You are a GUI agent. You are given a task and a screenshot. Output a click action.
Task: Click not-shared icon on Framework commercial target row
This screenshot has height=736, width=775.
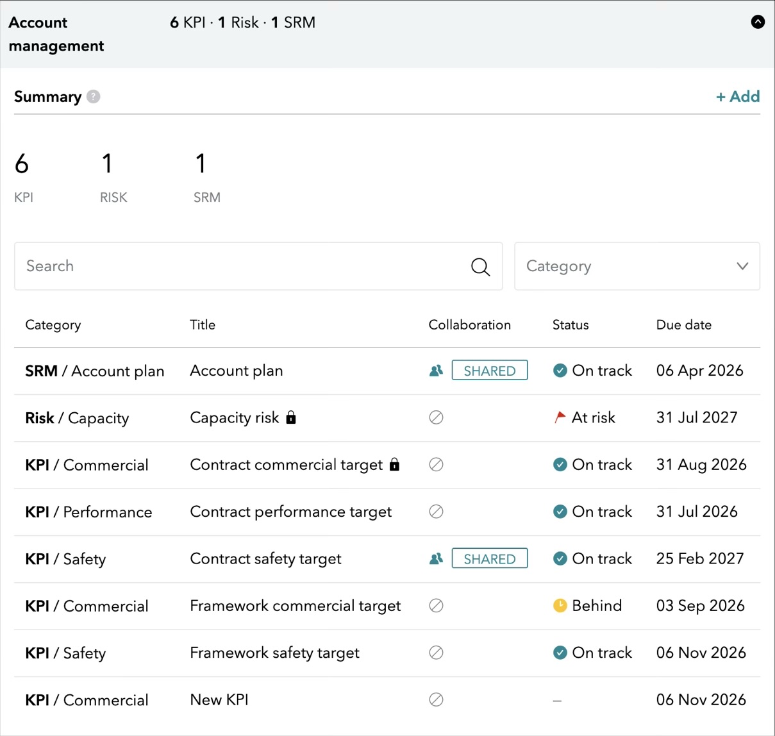436,605
